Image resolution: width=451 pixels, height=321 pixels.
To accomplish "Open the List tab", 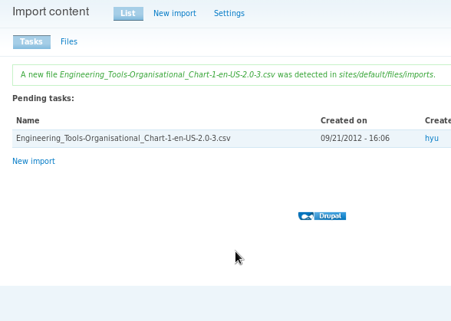I will pos(128,14).
